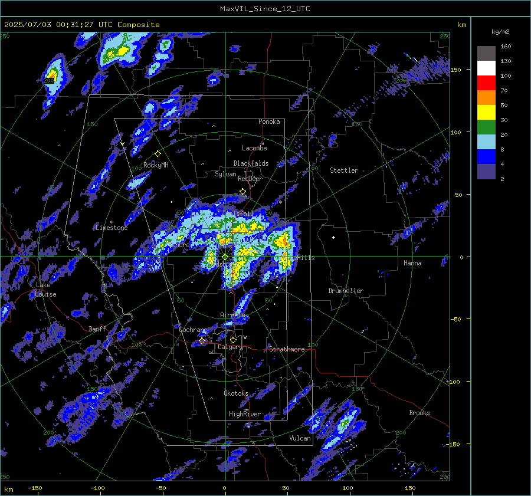Screen dimensions: 531x496
Task: Click the Ponoka city label
Action: pos(269,121)
